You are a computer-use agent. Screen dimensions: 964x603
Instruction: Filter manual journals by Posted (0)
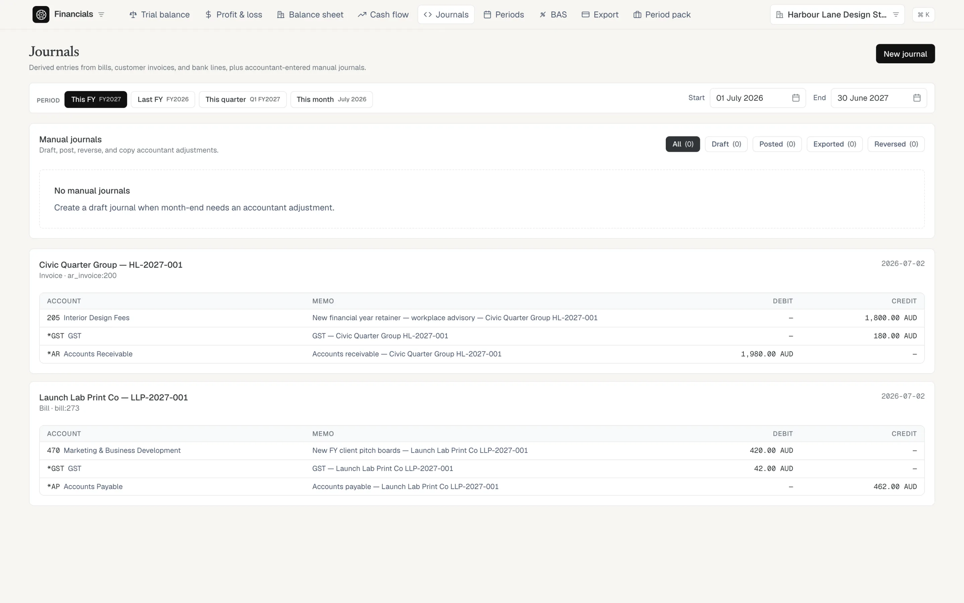777,144
